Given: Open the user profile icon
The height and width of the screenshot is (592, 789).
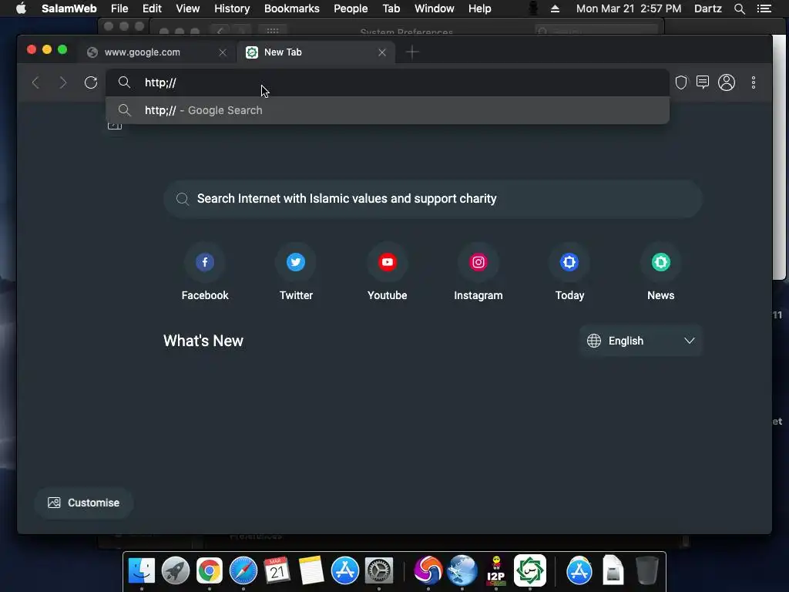Looking at the screenshot, I should click(727, 82).
